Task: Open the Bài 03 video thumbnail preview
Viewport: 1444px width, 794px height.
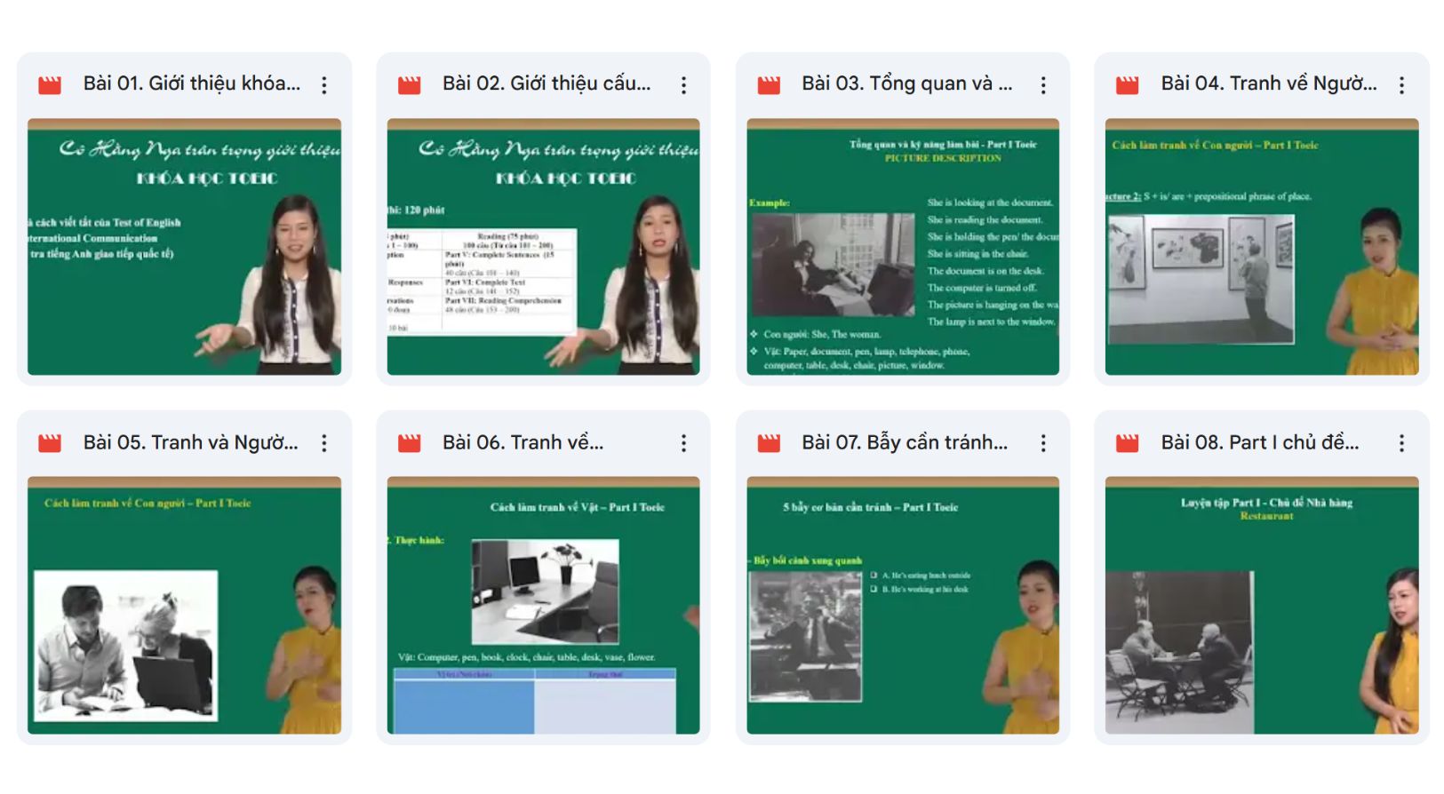Action: pos(903,247)
